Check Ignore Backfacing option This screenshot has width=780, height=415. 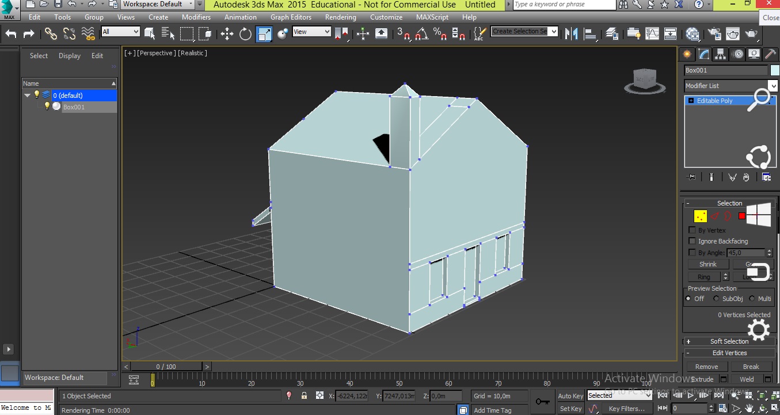[x=692, y=241]
